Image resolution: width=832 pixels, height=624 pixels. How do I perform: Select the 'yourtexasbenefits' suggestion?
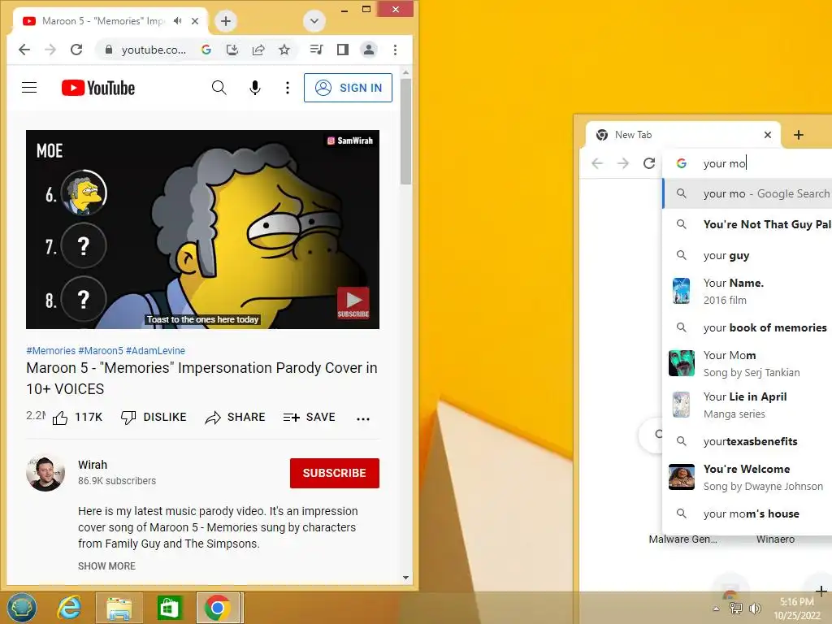[747, 441]
